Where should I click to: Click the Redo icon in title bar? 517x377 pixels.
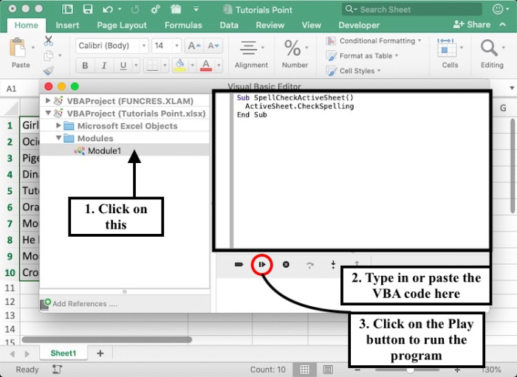(135, 10)
